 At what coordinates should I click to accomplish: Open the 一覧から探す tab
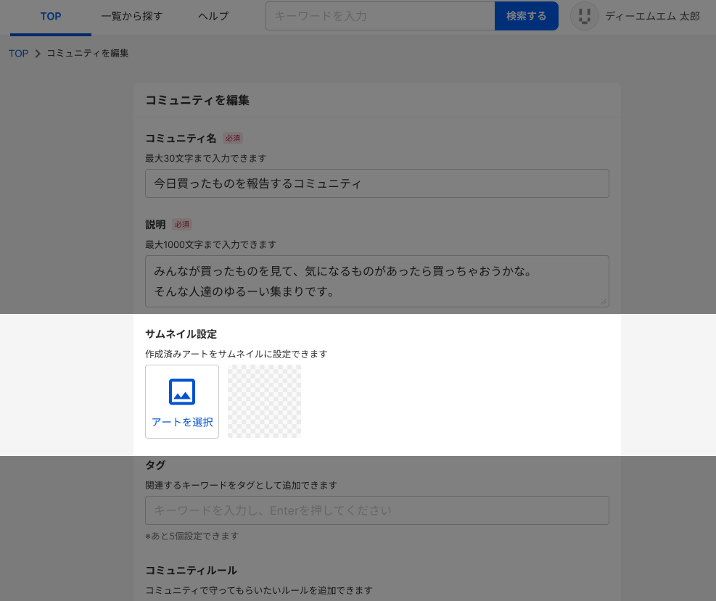132,16
